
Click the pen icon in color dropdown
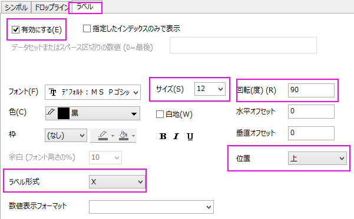point(51,112)
